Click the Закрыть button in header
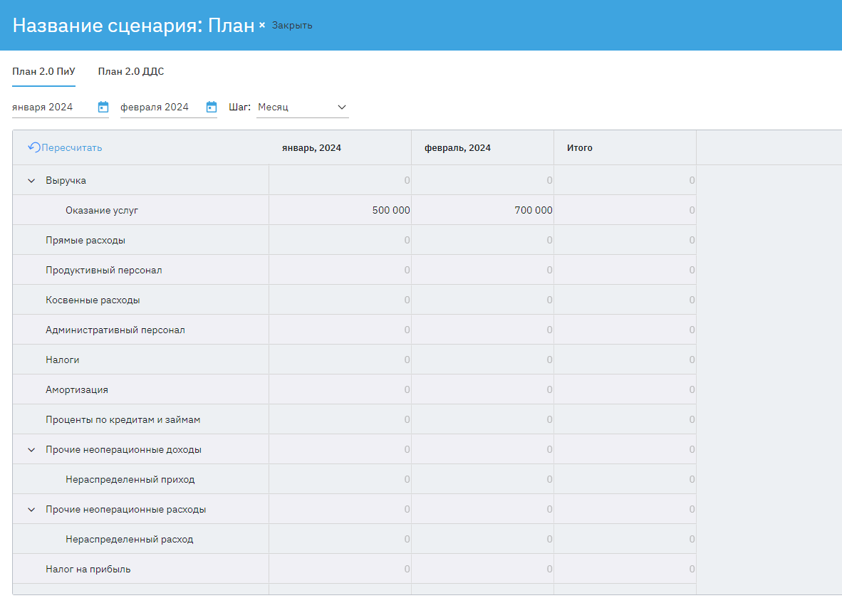 click(292, 26)
